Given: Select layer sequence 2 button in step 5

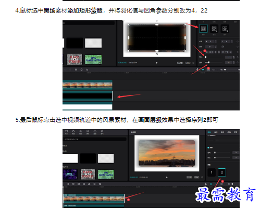Looking at the screenshot, I should (x=222, y=172).
